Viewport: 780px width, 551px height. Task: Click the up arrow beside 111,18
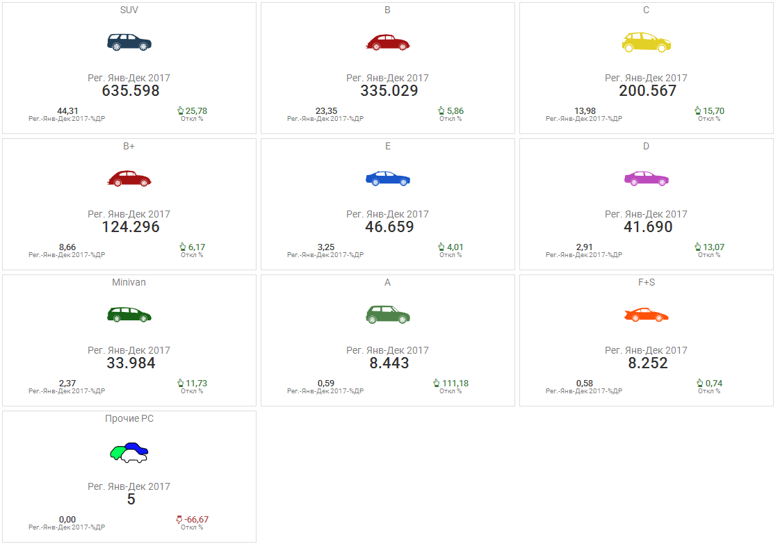(x=437, y=383)
